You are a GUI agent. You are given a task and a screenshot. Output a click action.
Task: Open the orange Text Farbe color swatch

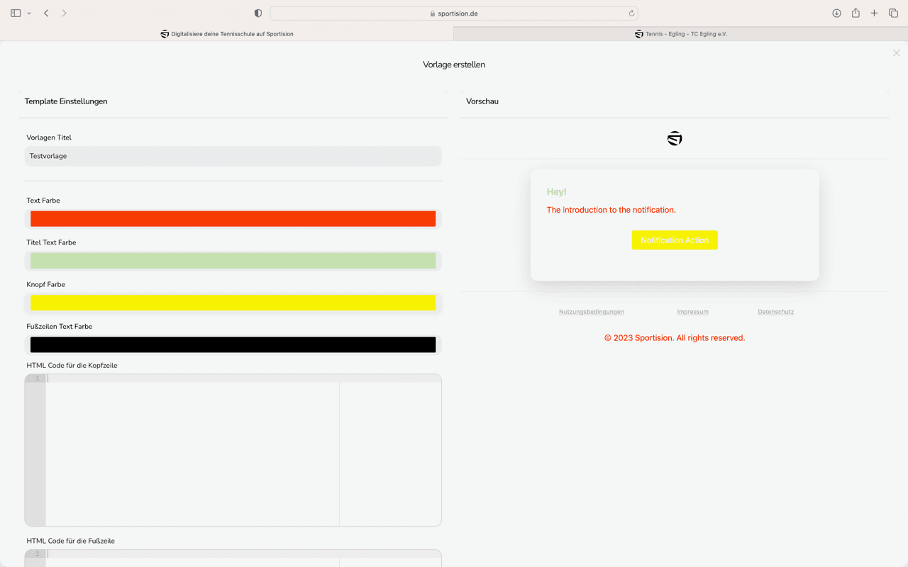233,219
